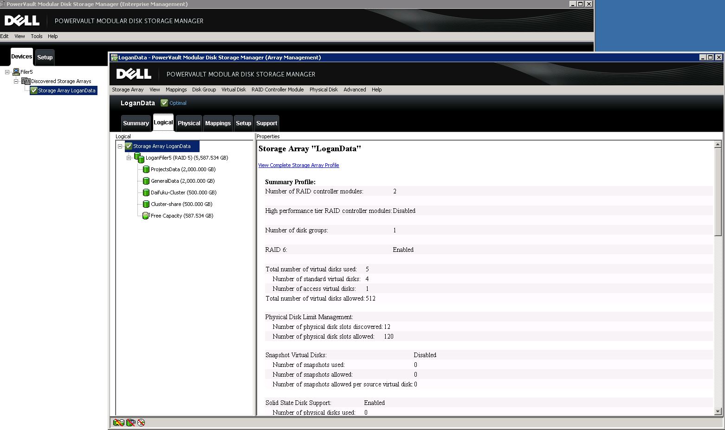The width and height of the screenshot is (725, 430).
Task: Click the Dell logo in the Array Management window
Action: click(x=134, y=74)
